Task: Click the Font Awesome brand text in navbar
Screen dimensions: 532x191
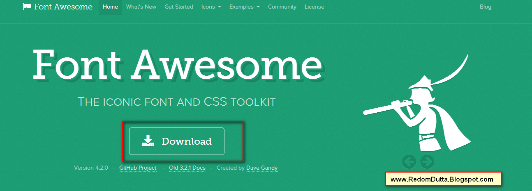Action: coord(63,7)
